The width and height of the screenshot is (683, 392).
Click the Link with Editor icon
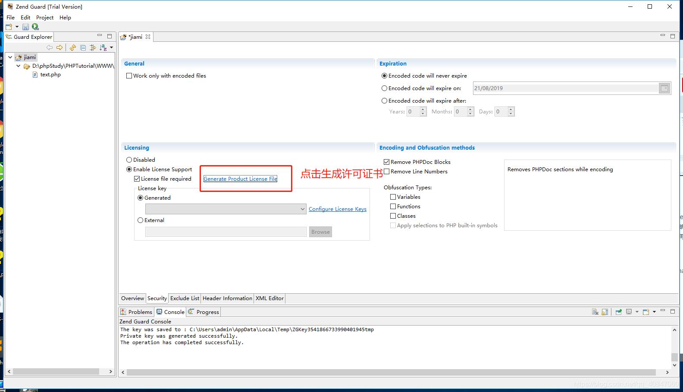tap(93, 47)
